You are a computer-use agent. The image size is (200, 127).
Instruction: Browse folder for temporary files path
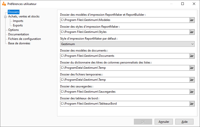click(x=192, y=80)
